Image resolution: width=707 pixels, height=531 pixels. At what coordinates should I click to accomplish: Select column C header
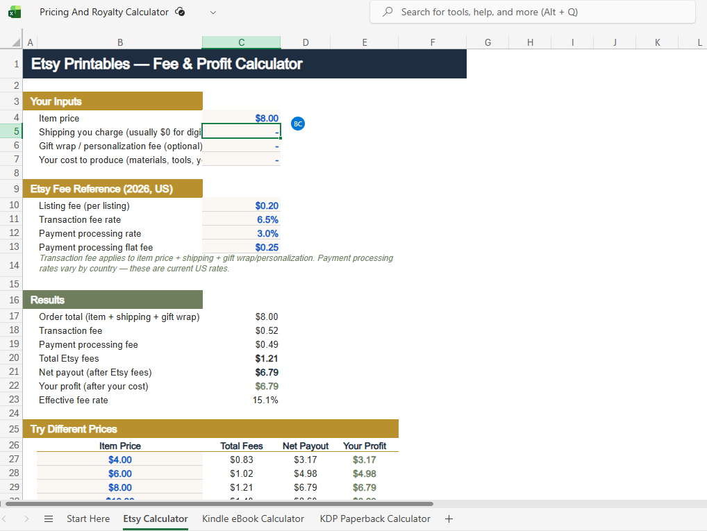point(241,42)
